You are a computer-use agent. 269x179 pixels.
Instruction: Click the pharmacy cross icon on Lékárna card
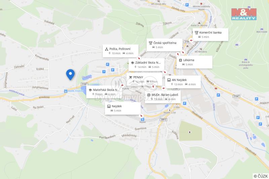pyautogui.click(x=181, y=60)
